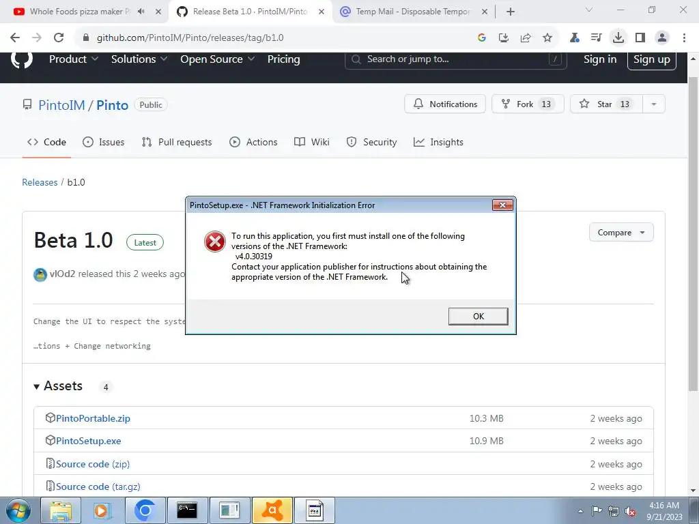This screenshot has height=524, width=699.
Task: Open the Pinto repository link
Action: (113, 105)
